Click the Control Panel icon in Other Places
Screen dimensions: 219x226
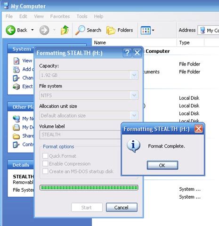pyautogui.click(x=16, y=145)
